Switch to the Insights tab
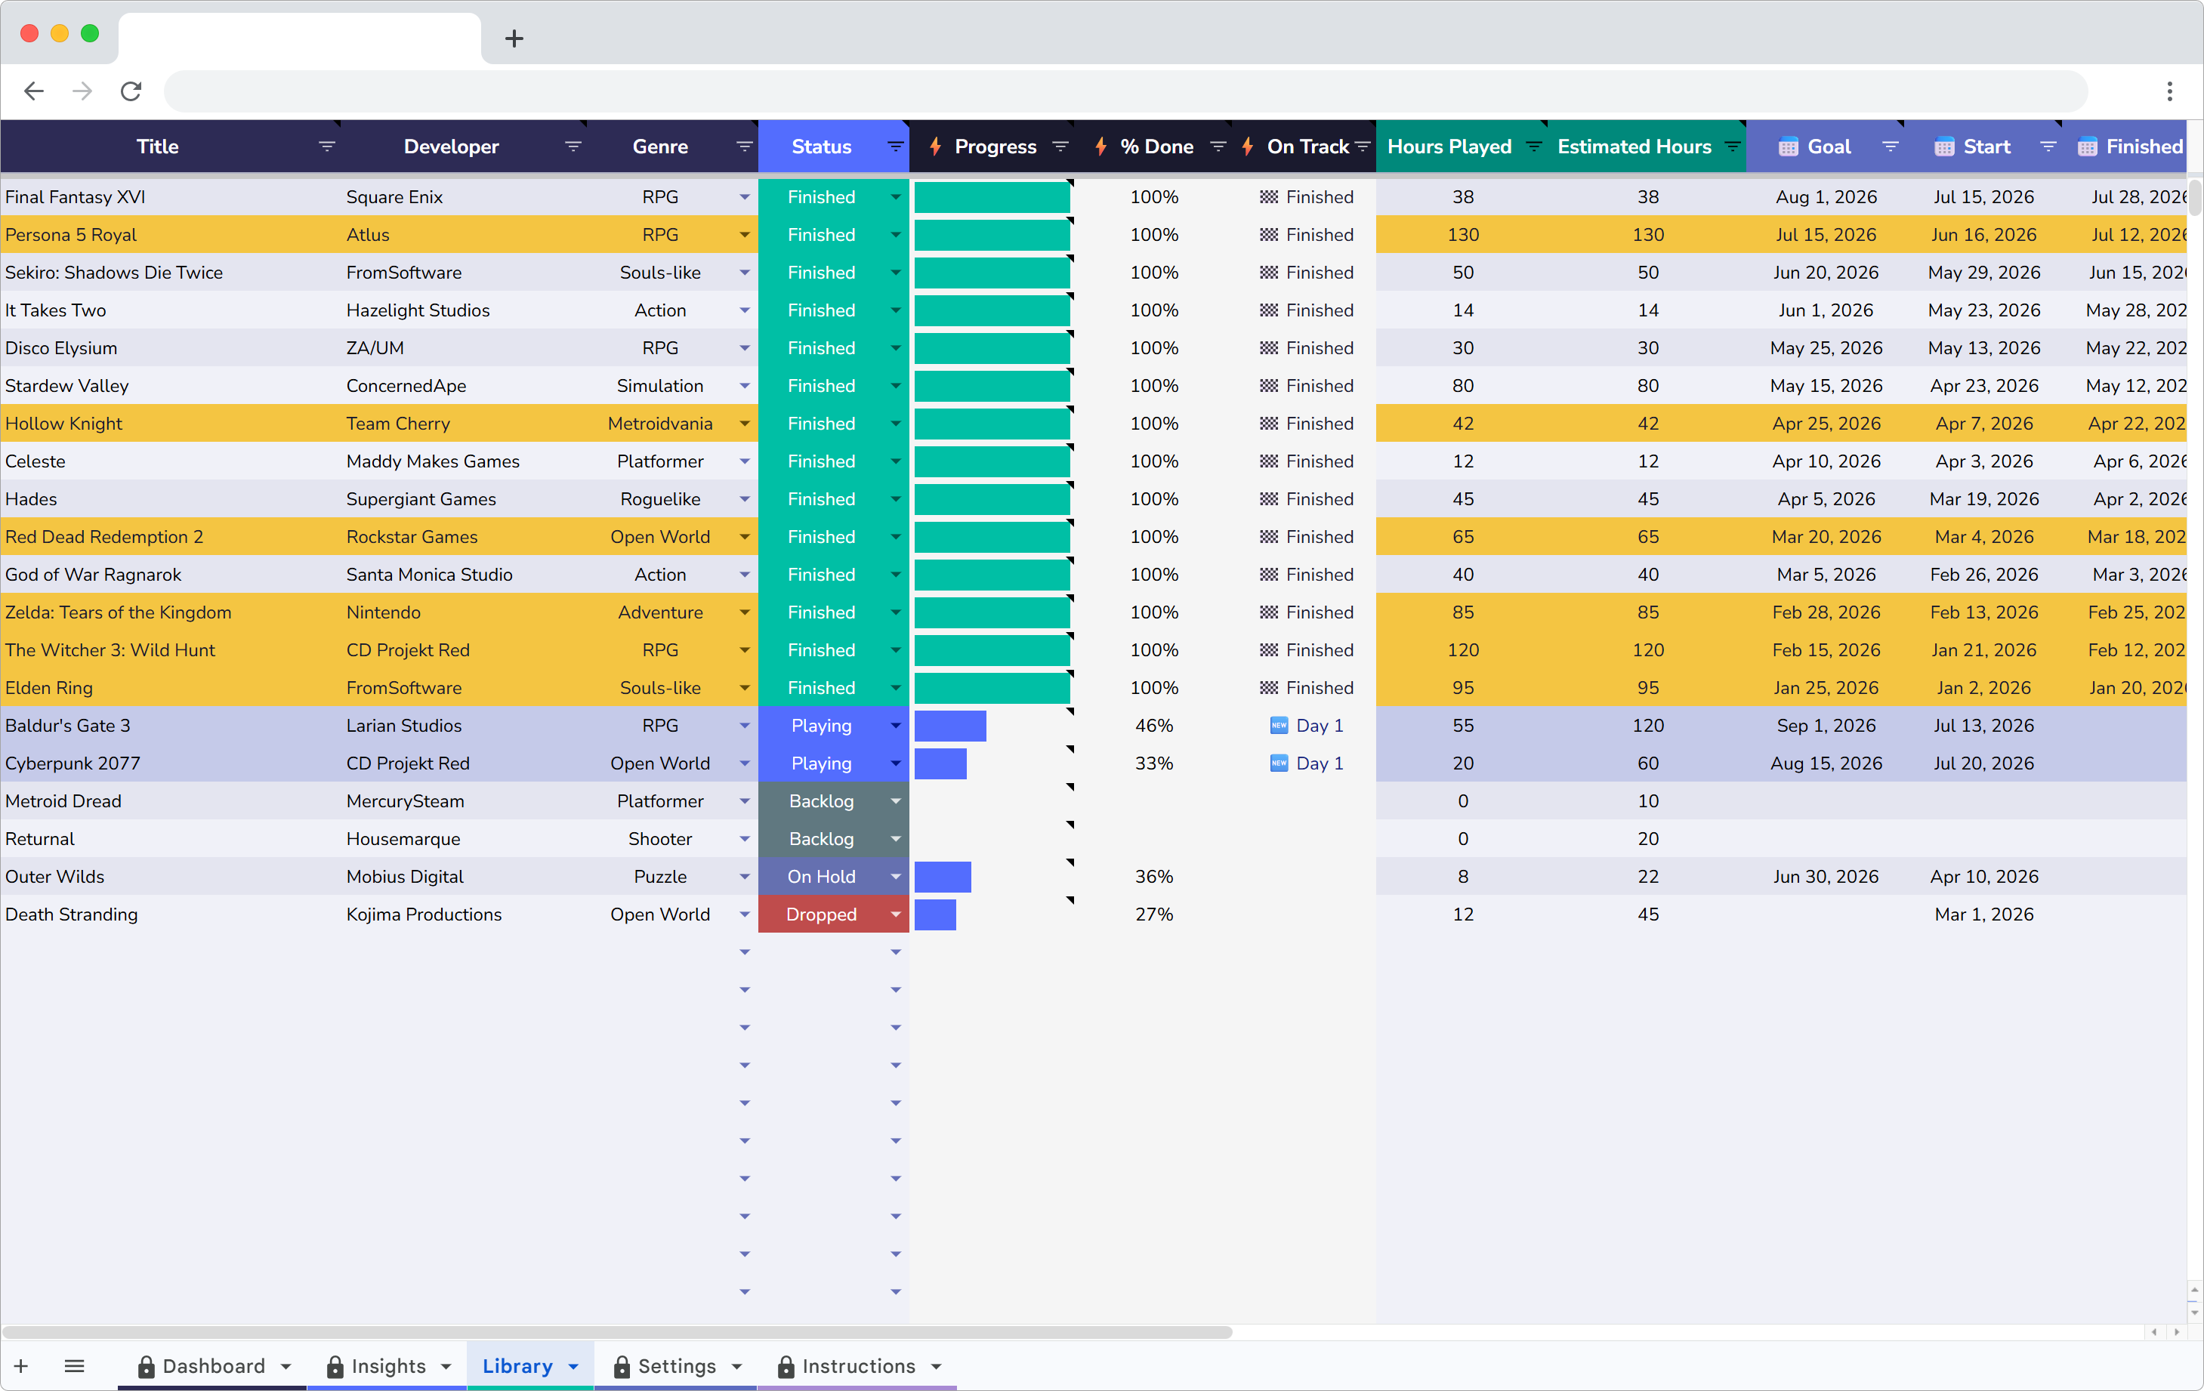The width and height of the screenshot is (2204, 1391). pyautogui.click(x=388, y=1366)
